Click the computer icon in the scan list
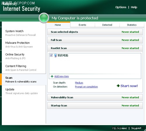The image size is (146, 131). 55,55
